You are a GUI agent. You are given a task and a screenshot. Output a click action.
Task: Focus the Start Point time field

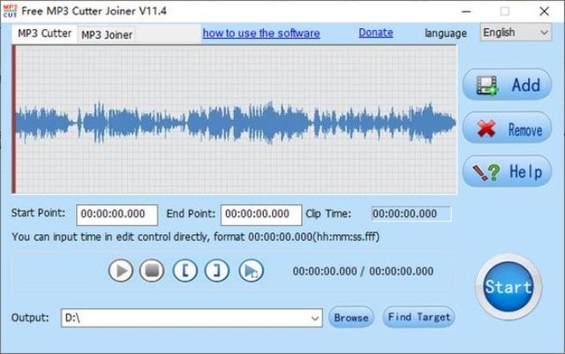tap(117, 215)
